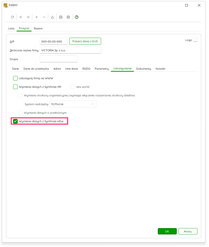Check the new world checkbox
The width and height of the screenshot is (209, 247).
click(x=72, y=87)
